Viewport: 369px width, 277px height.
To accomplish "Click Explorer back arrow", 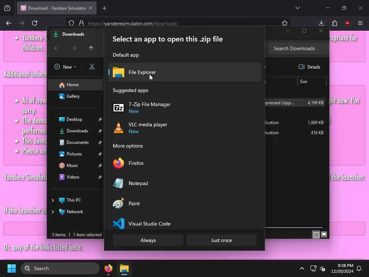I will (57, 48).
